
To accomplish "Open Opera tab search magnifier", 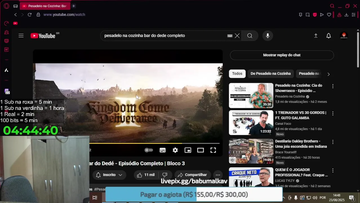I will click(332, 6).
